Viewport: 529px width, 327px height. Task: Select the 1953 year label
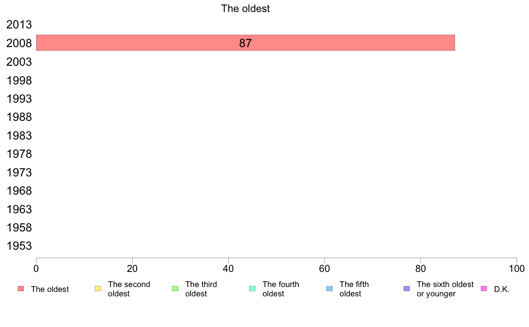pyautogui.click(x=19, y=246)
